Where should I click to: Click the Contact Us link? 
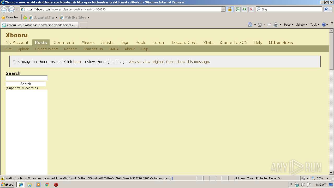pos(93,49)
